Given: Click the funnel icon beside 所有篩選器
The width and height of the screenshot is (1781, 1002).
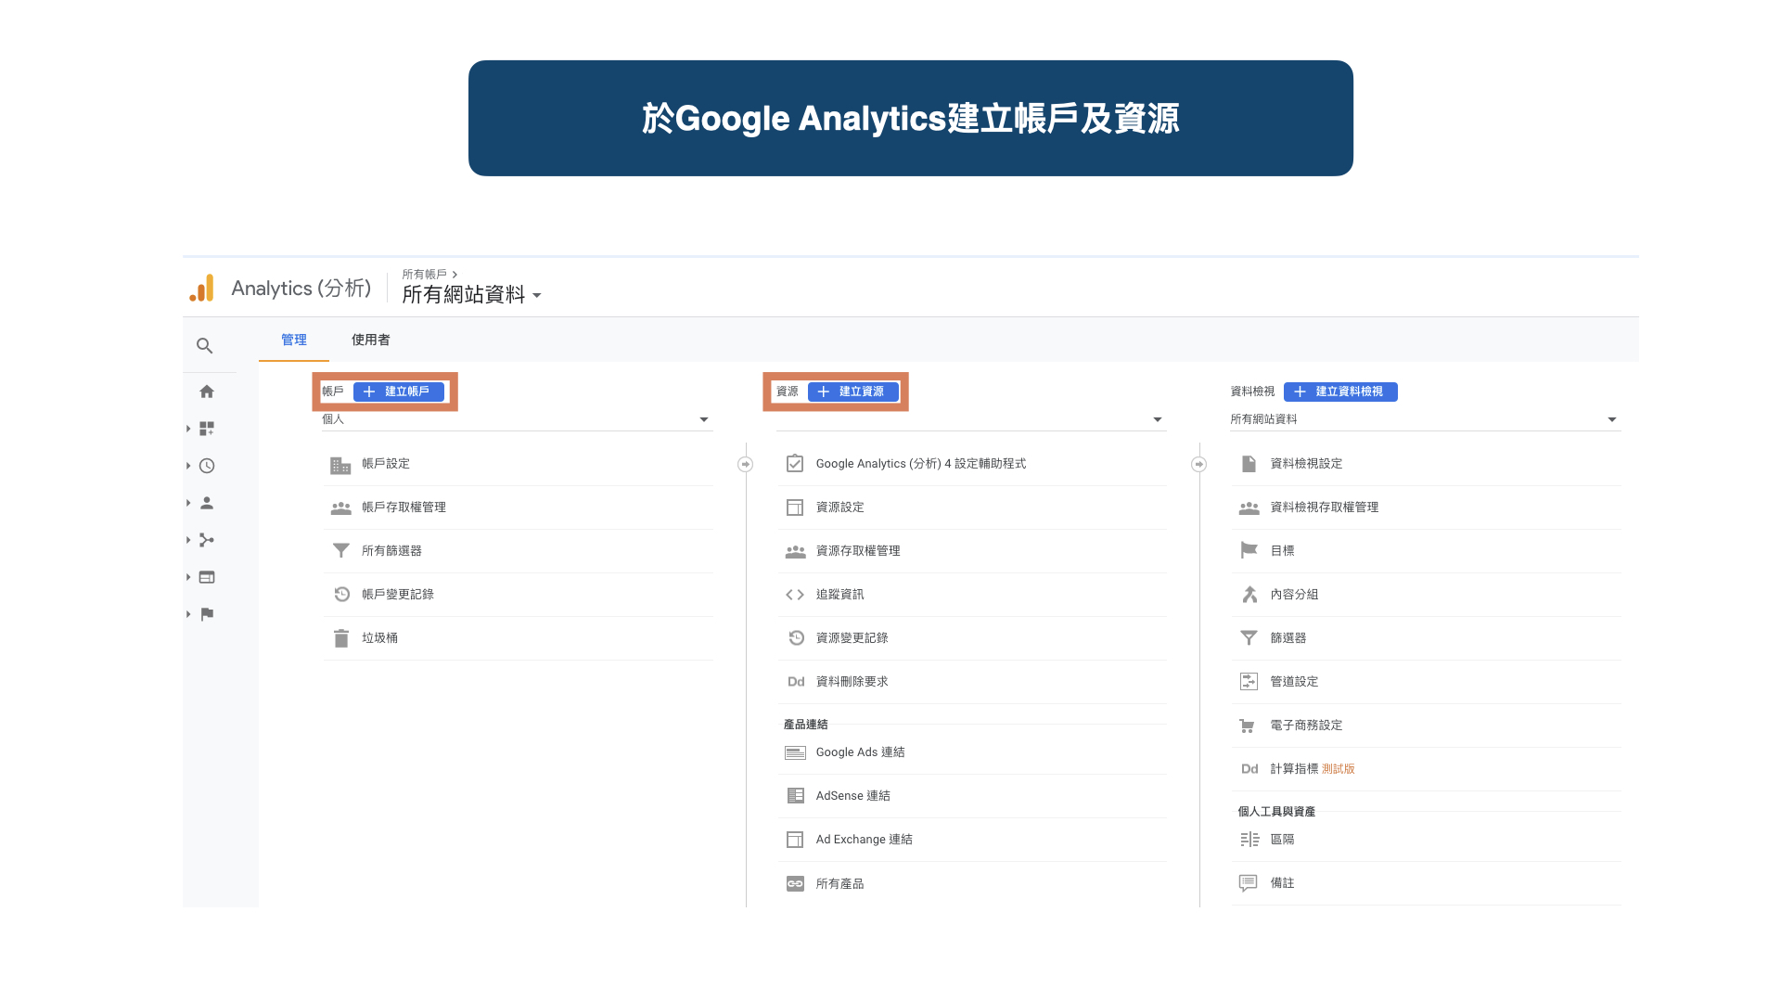Looking at the screenshot, I should pyautogui.click(x=340, y=551).
